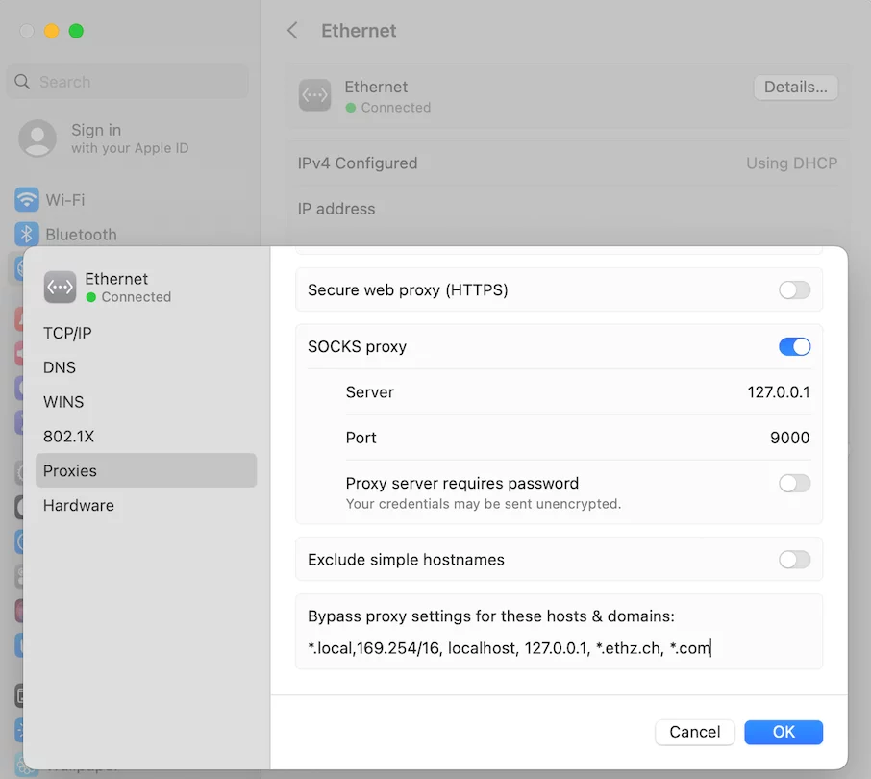Viewport: 871px width, 779px height.
Task: Turn on Exclude simple hostnames
Action: pyautogui.click(x=795, y=559)
